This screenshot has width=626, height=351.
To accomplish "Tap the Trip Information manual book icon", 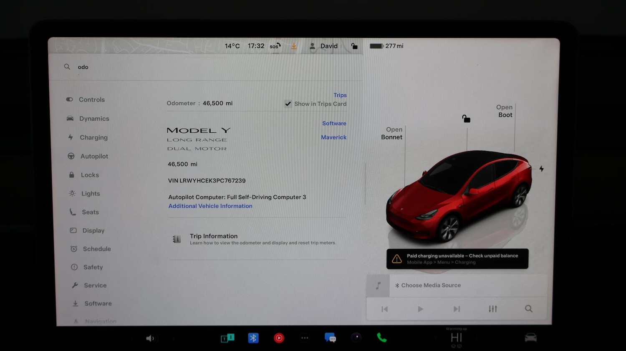I will 177,239.
